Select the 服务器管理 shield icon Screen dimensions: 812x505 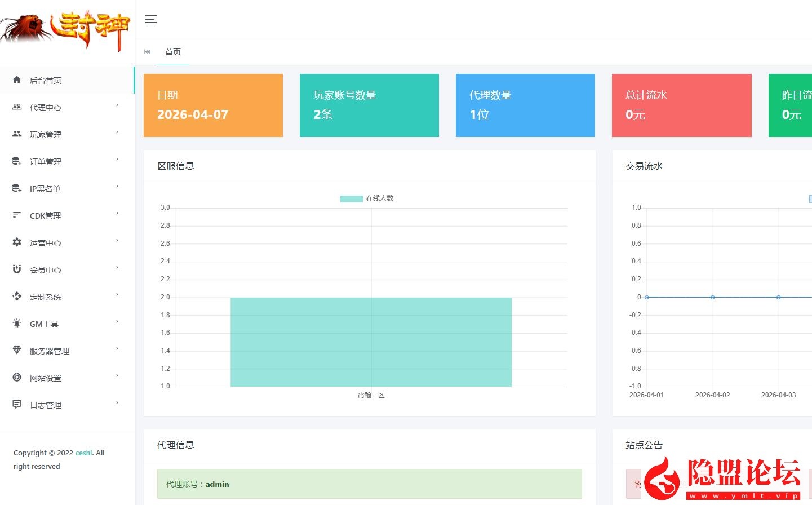(17, 351)
